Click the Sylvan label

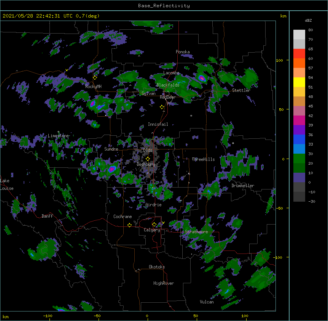coord(148,93)
